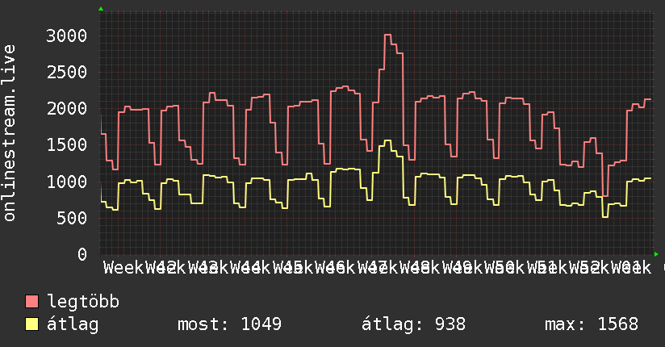This screenshot has height=347, width=665.
Task: Click the pink legtöbb legend swatch
Action: pos(31,301)
